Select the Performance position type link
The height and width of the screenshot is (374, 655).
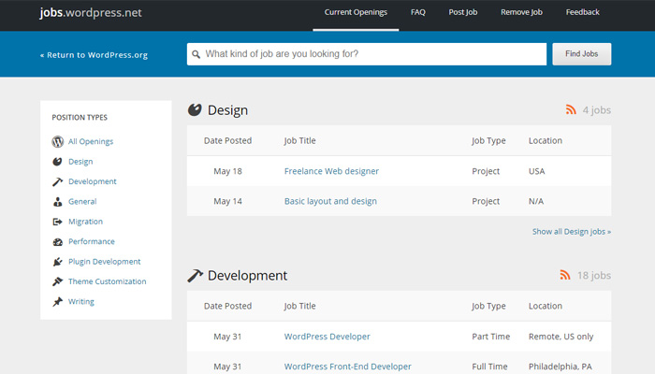[92, 241]
